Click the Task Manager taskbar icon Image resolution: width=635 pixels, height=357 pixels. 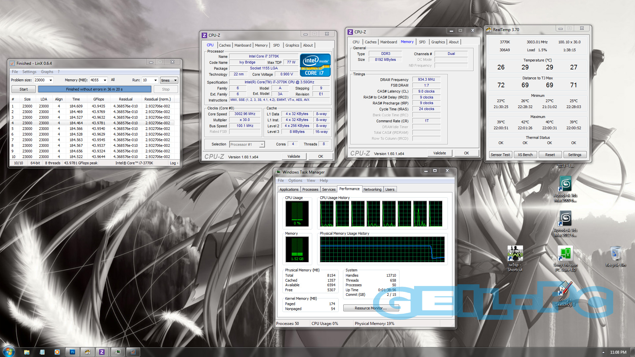(118, 352)
